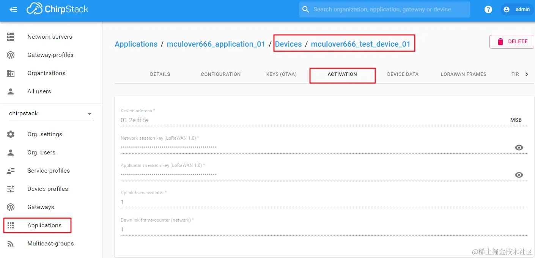Click the Applications breadcrumb link
Image resolution: width=535 pixels, height=258 pixels.
click(136, 44)
